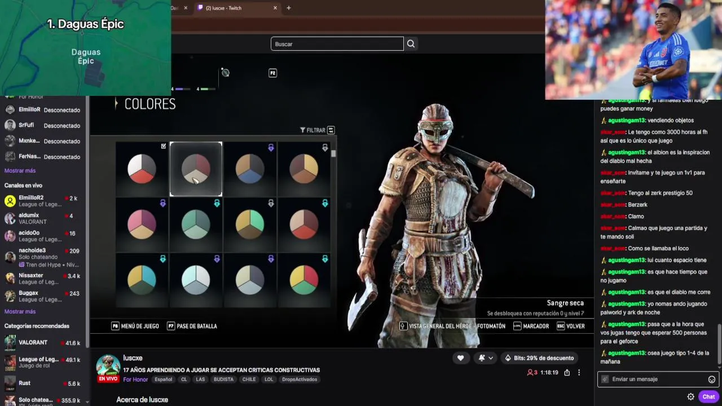Click the Marcador prompt
Viewport: 722px width, 406px height.
point(531,326)
